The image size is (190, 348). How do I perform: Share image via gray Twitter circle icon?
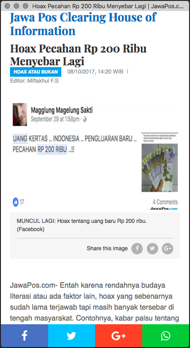pos(152,248)
